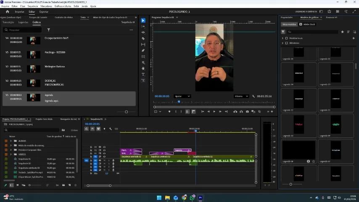Open the Texto panel menu
Screen dimensions: 359x202
(x=88, y=17)
